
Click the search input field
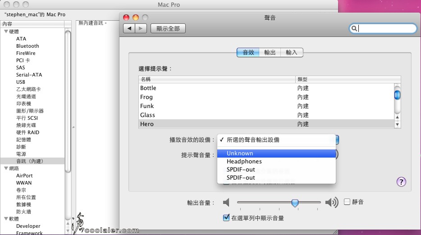tap(383, 28)
